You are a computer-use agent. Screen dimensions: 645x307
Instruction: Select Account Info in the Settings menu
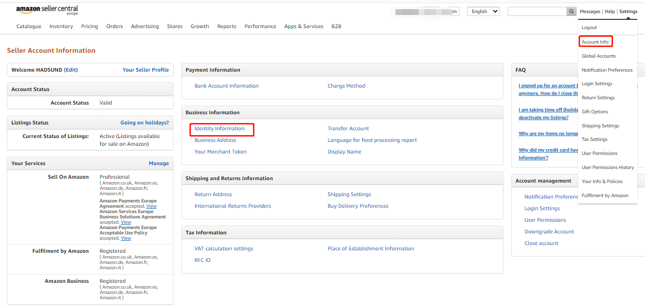pyautogui.click(x=595, y=42)
